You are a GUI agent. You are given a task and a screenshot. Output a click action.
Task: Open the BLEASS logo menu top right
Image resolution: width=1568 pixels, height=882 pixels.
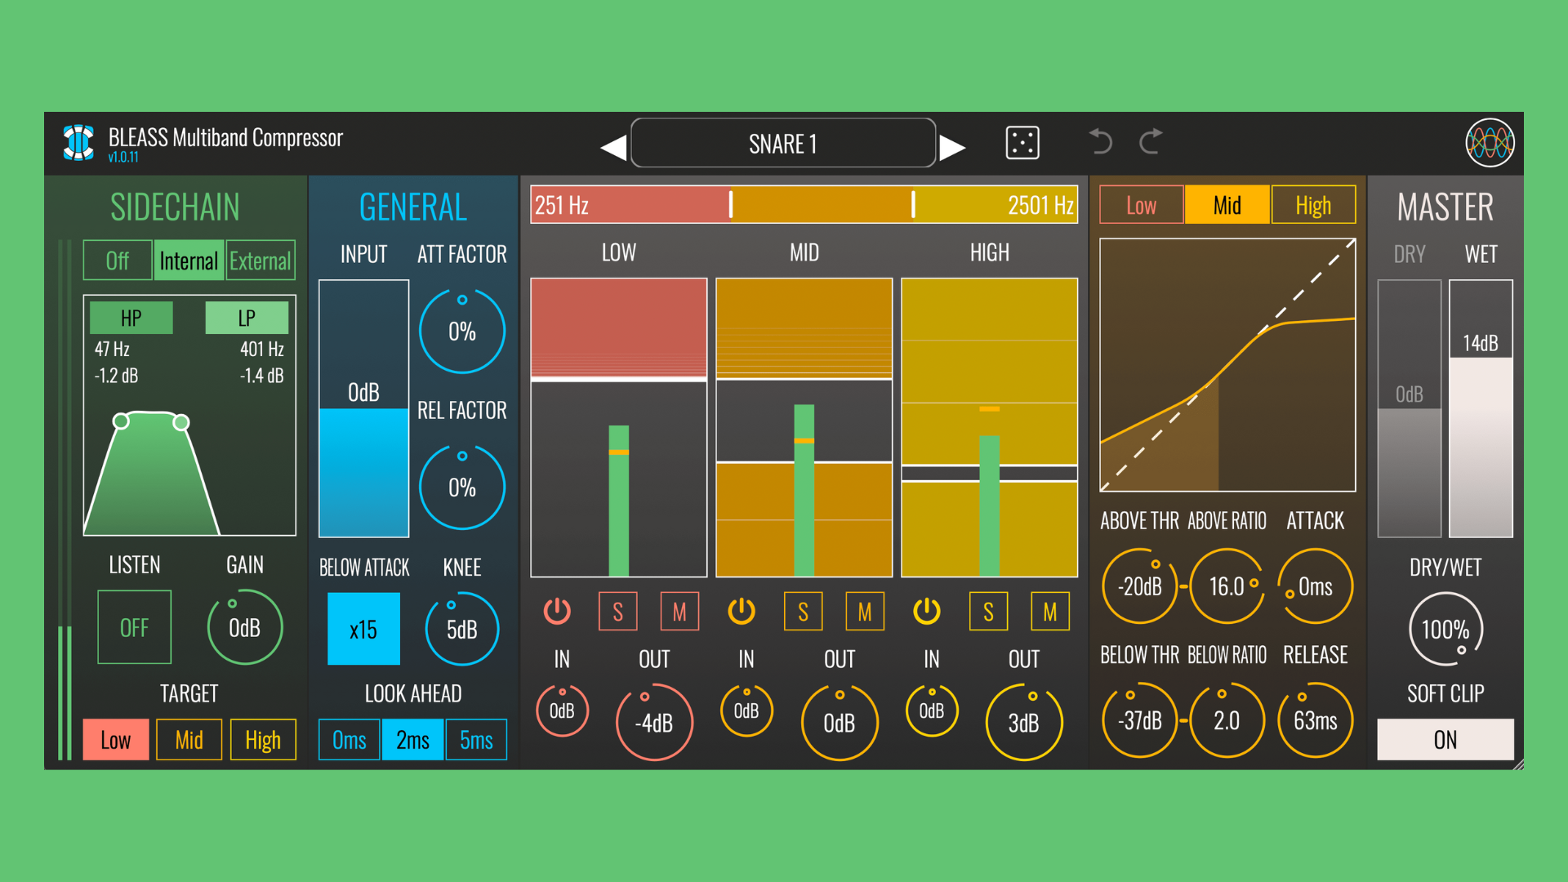pos(1490,142)
